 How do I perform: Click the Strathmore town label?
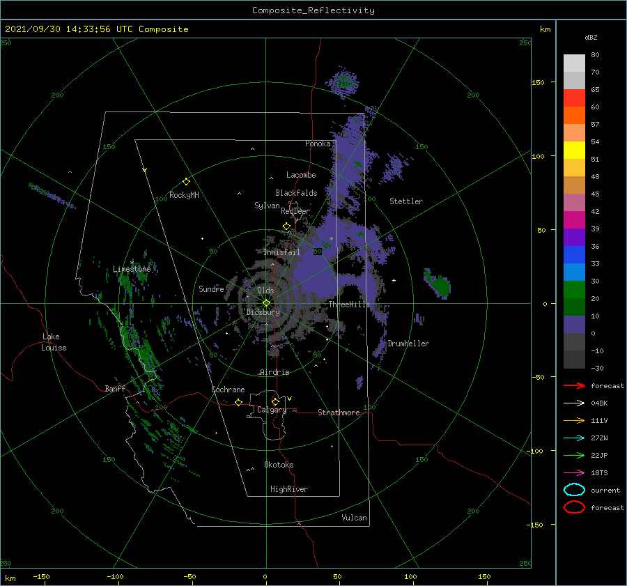(339, 412)
